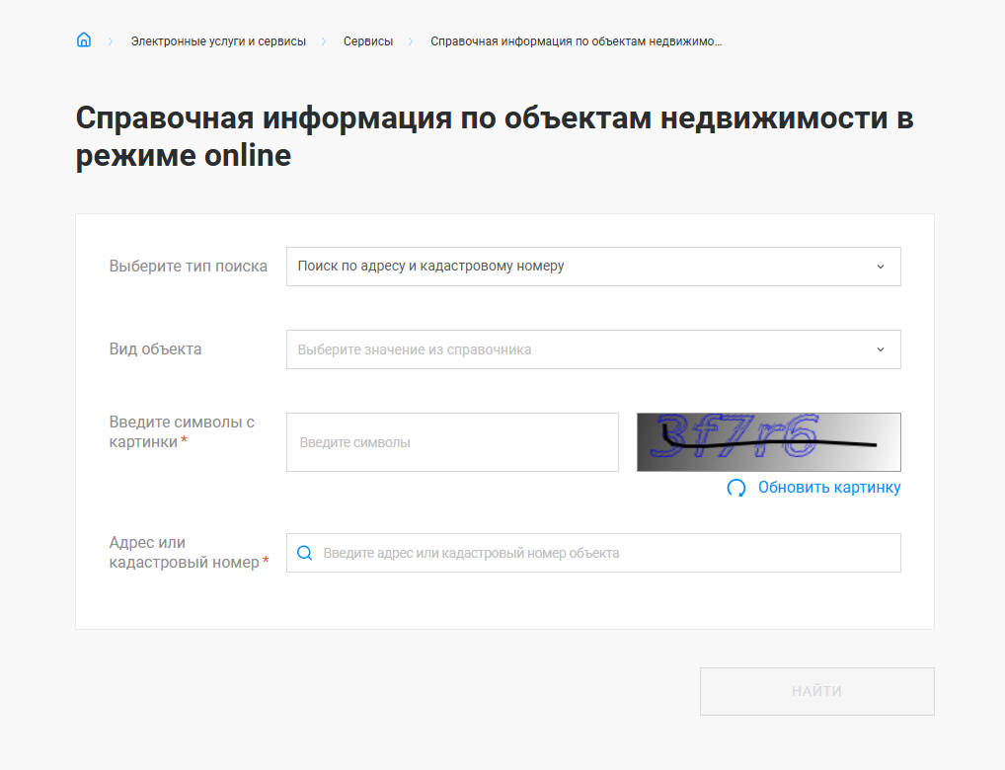Expand the search type dropdown's chevron
This screenshot has height=770, width=1005.
881,267
